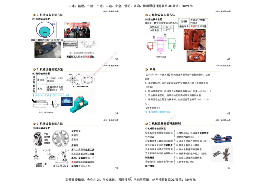This screenshot has height=185, width=261.
Task: Click bearing part label 外圈
Action: pos(46,134)
